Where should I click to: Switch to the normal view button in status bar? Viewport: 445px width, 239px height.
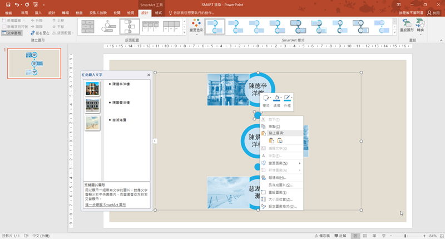(355, 236)
